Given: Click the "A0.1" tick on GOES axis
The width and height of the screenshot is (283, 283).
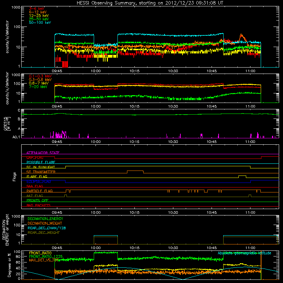Looking at the screenshot, I should [16, 137].
